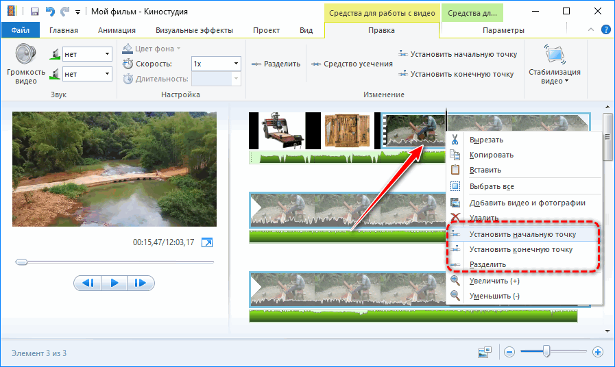Click Средство усечения button in ribbon

click(353, 64)
